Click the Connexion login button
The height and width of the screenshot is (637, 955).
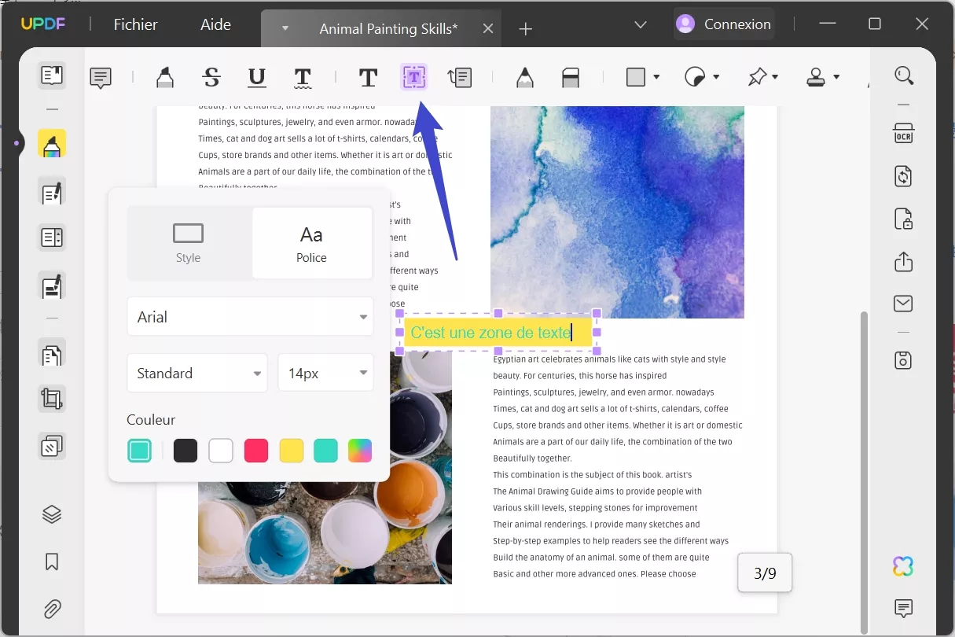[724, 24]
